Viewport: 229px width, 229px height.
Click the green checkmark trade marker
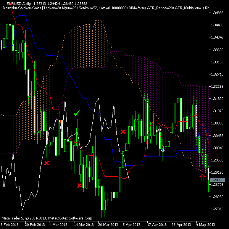pyautogui.click(x=77, y=113)
